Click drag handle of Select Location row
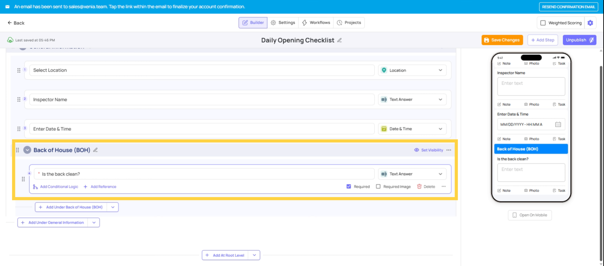The width and height of the screenshot is (604, 266). 19,70
